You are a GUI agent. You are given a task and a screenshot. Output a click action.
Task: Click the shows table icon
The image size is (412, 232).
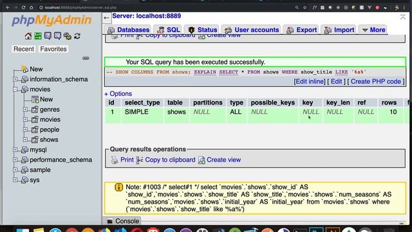pyautogui.click(x=35, y=139)
